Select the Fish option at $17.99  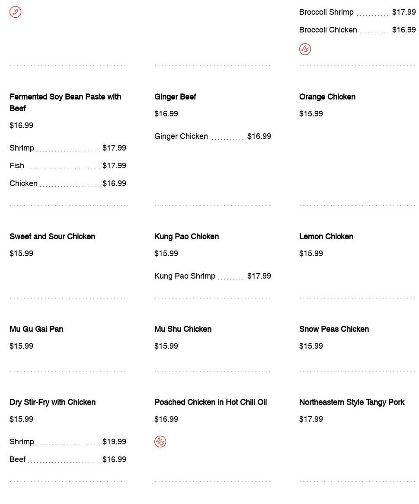[x=17, y=166]
